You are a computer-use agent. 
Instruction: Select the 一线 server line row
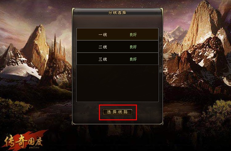(118, 34)
